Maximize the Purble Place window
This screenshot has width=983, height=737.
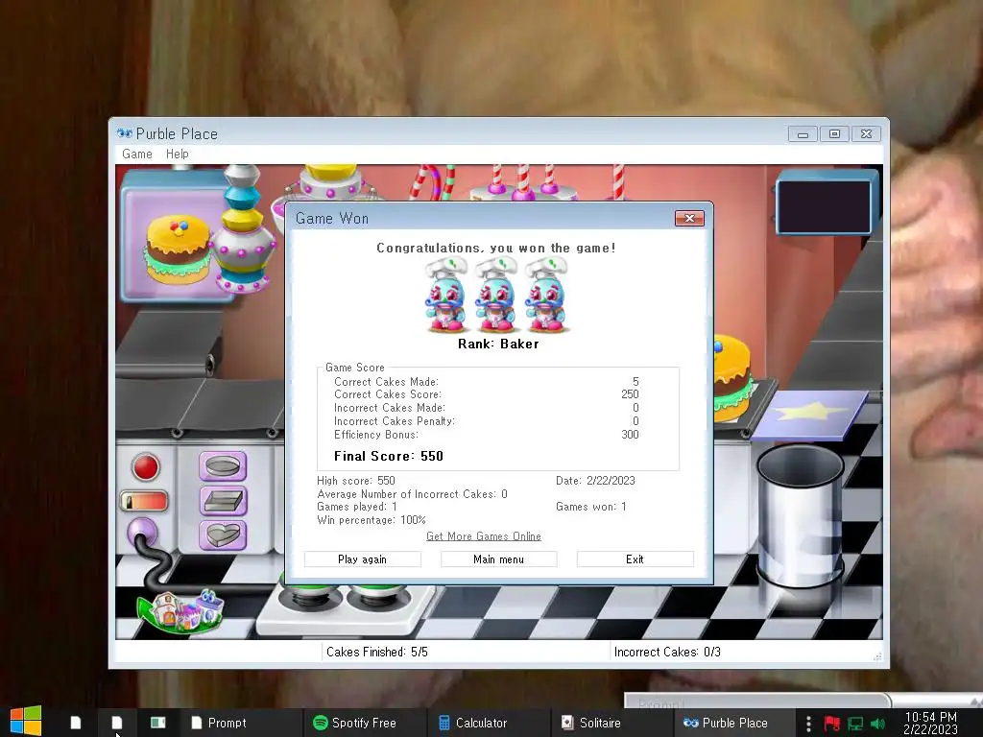[x=834, y=134]
